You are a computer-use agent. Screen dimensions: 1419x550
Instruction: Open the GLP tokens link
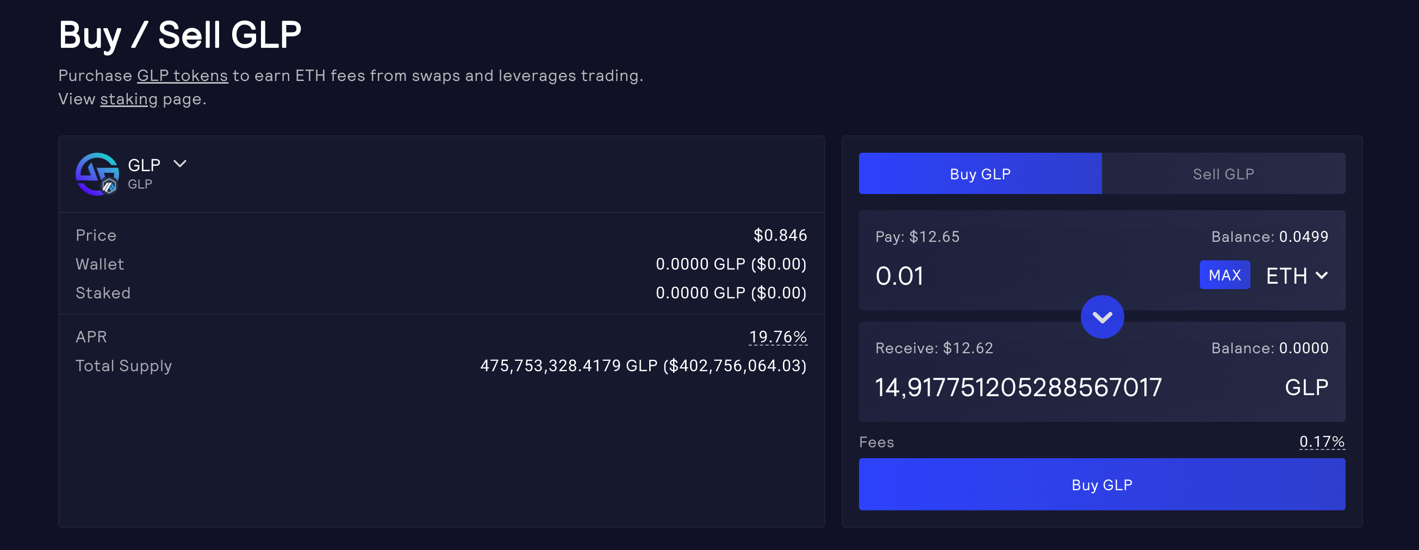182,76
